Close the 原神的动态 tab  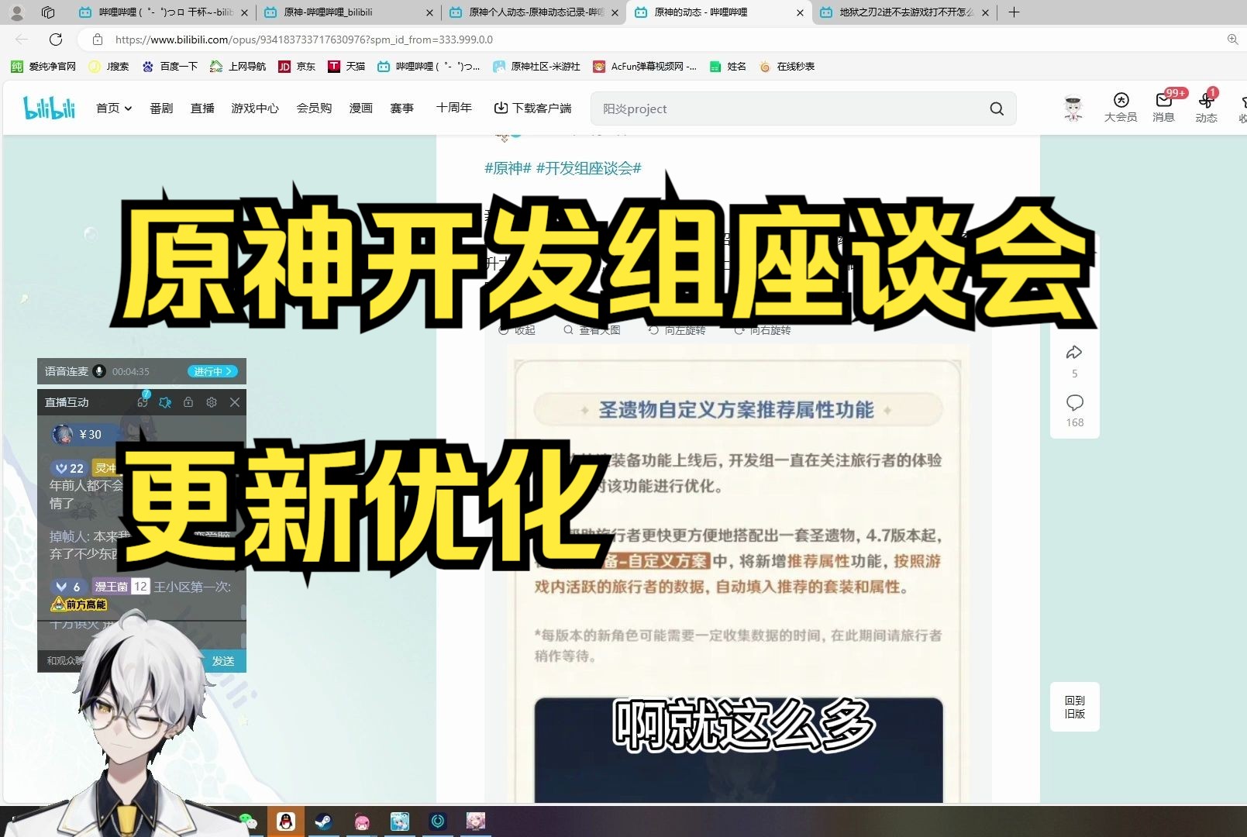click(x=800, y=12)
